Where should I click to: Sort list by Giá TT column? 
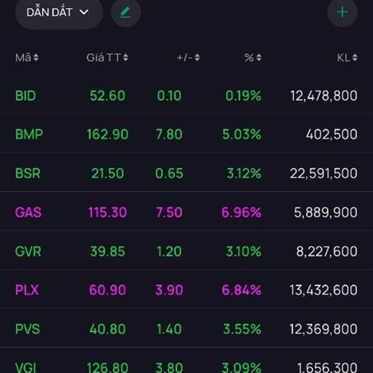[108, 58]
